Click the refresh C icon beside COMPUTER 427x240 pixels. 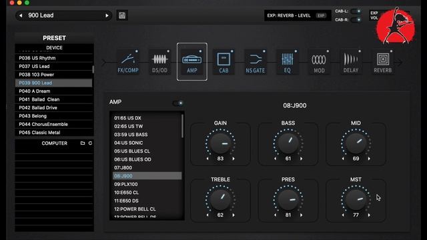[x=90, y=143]
